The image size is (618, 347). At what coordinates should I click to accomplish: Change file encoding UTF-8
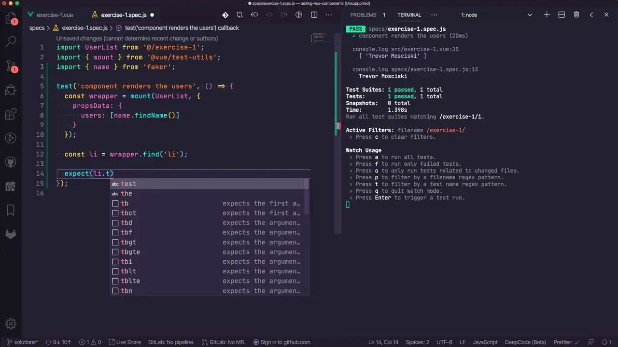pos(444,342)
